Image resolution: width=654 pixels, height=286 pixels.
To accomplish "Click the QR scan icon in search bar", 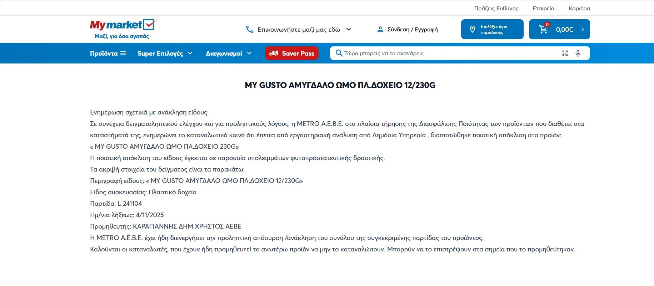I will (565, 53).
